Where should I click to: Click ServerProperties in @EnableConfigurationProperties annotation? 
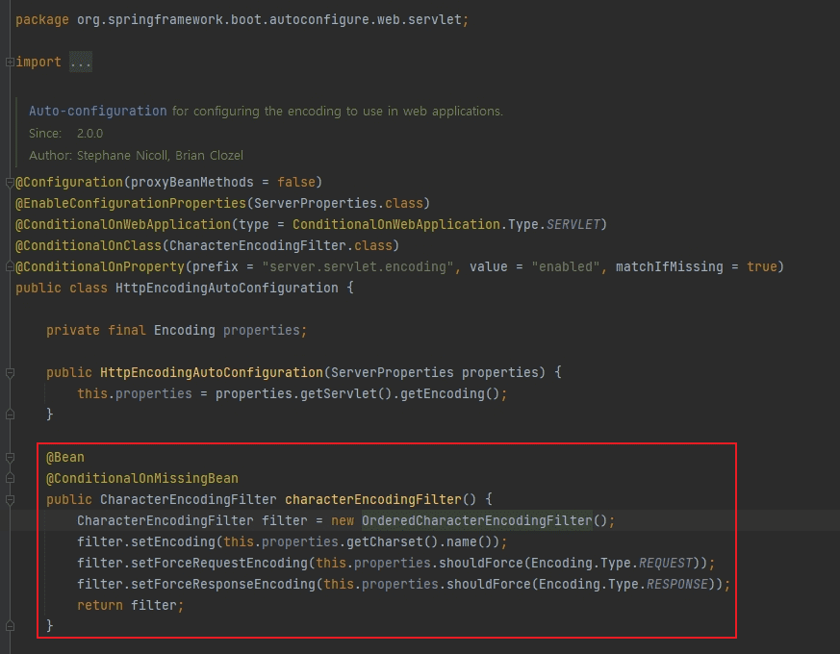(x=315, y=204)
